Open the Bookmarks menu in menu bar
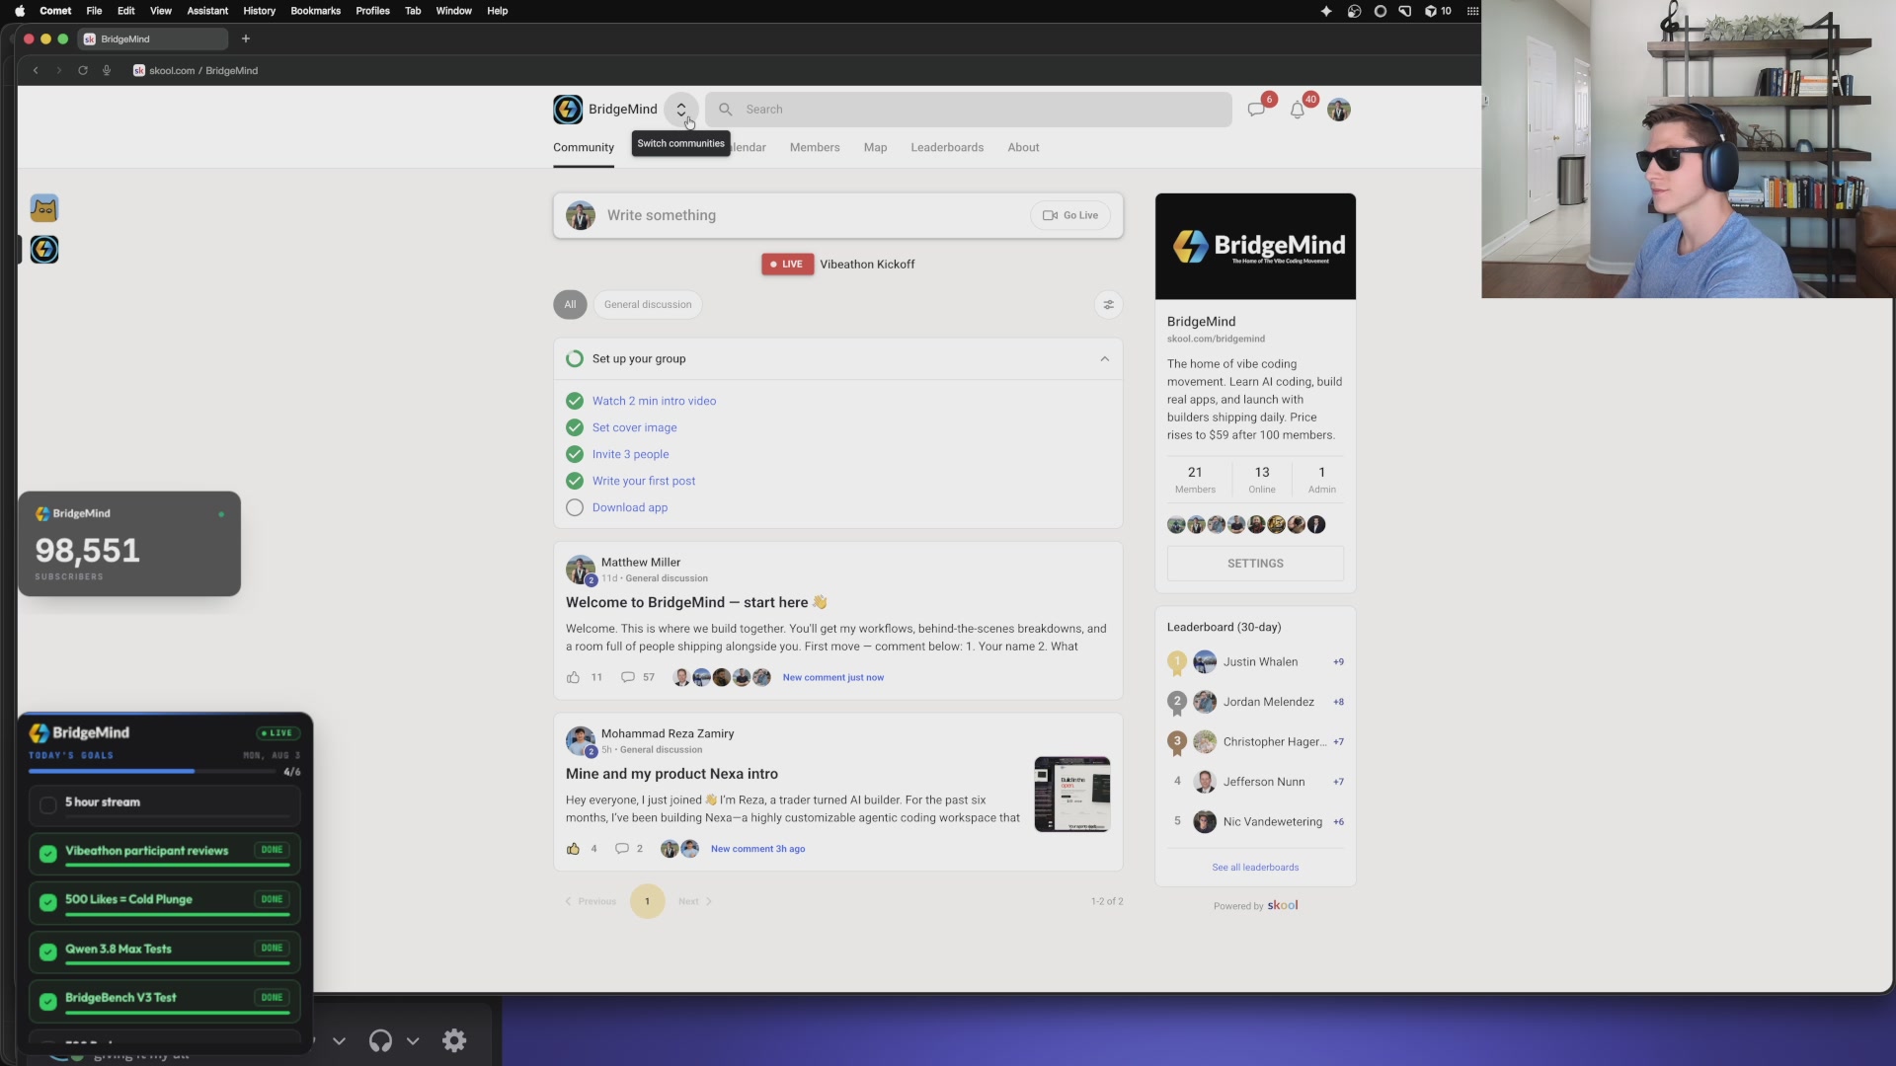The image size is (1896, 1066). (x=315, y=11)
